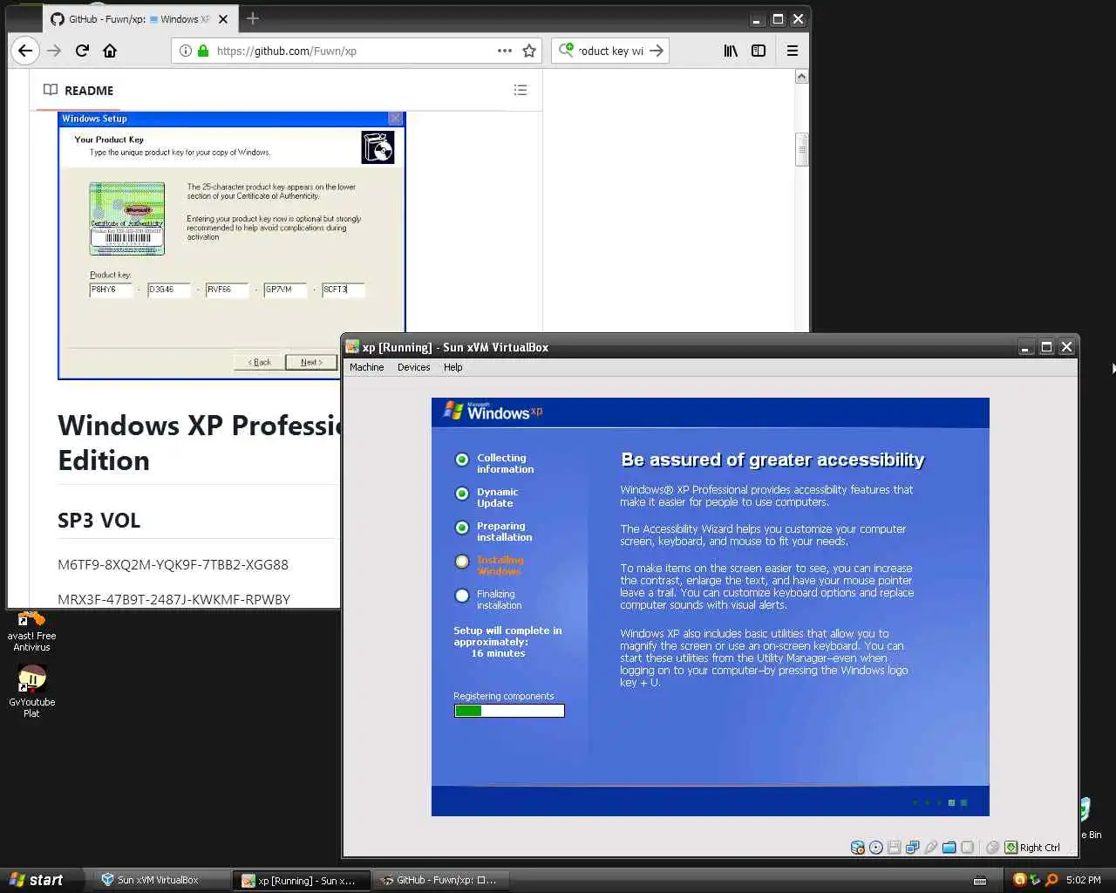The height and width of the screenshot is (893, 1116).
Task: Click the green network tray icon
Action: coord(1035,880)
